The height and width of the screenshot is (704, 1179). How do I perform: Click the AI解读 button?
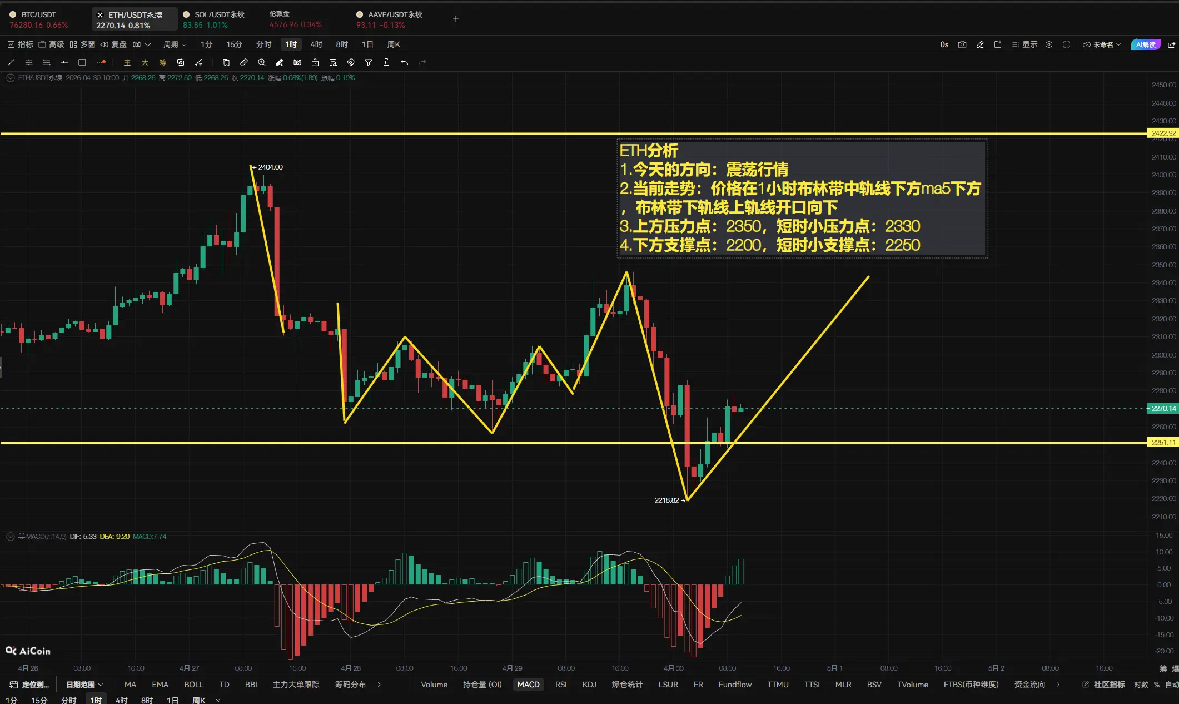coord(1146,44)
